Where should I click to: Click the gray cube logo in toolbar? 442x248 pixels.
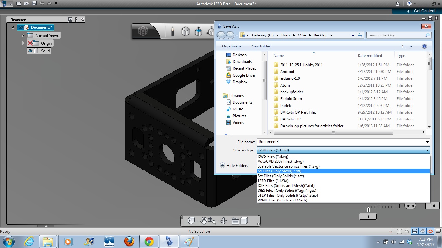pyautogui.click(x=143, y=31)
